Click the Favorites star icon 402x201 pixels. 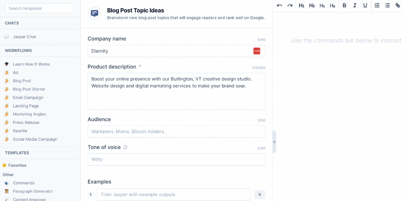point(4,165)
